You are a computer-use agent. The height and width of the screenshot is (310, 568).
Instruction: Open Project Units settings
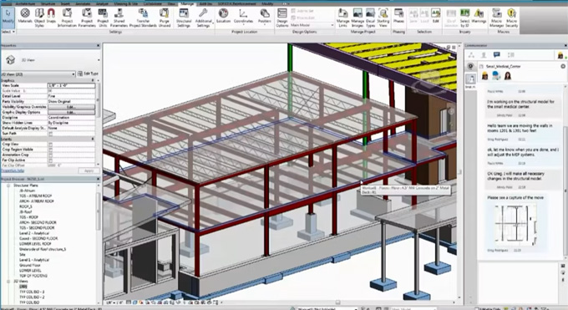[103, 18]
